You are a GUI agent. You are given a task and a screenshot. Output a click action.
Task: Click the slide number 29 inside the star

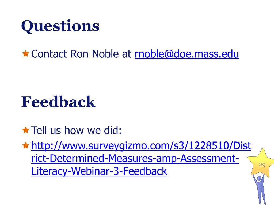coord(262,165)
